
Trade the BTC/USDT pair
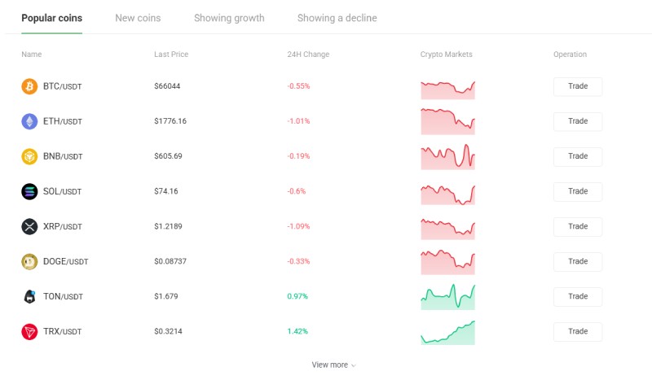[x=578, y=86]
